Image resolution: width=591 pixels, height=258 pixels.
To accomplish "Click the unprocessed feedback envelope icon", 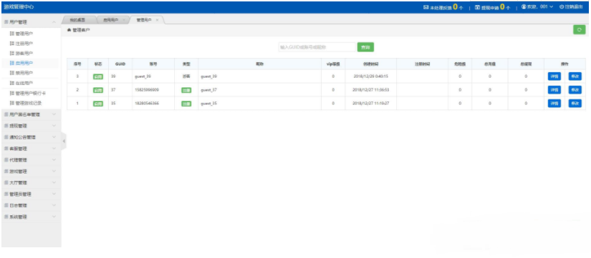I will [426, 7].
